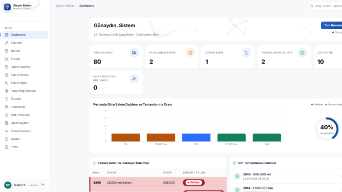
Task: Click the Ulaşım Bakım breadcrumb link
Action: pyautogui.click(x=65, y=6)
